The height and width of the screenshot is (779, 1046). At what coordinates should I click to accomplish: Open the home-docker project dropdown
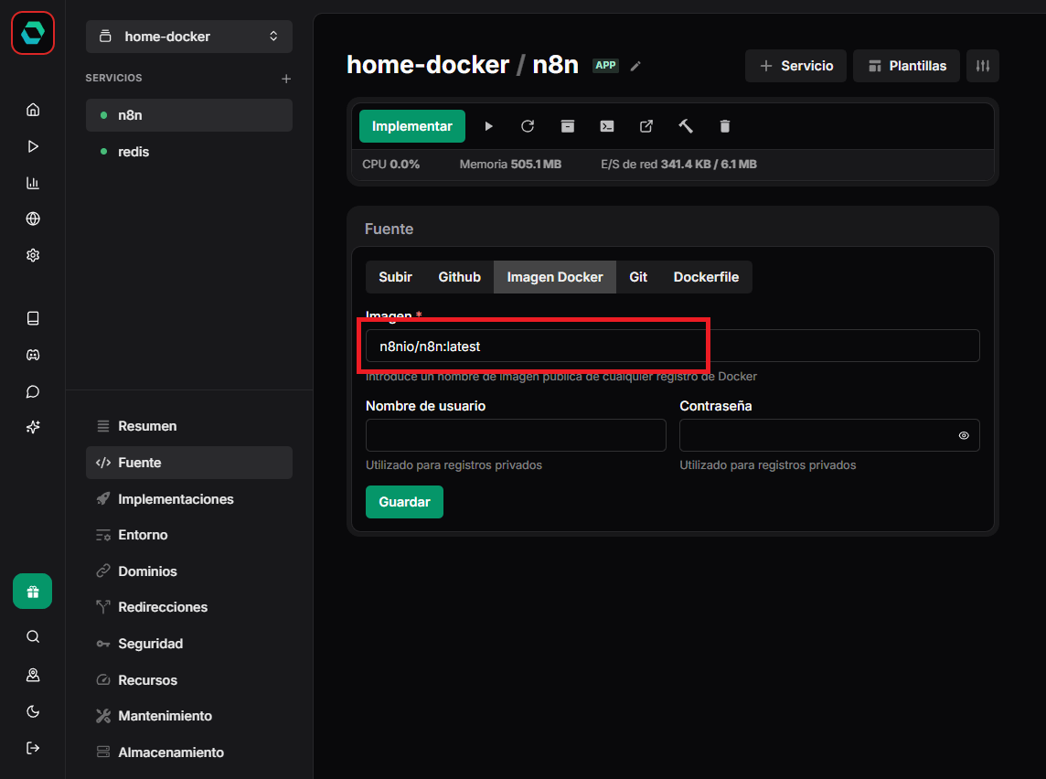(188, 37)
